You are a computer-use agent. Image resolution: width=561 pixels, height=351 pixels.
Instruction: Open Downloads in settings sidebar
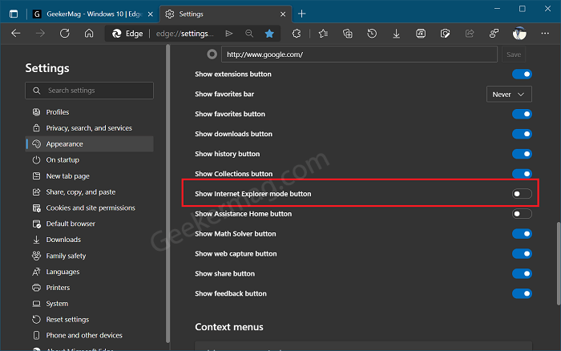(x=90, y=240)
